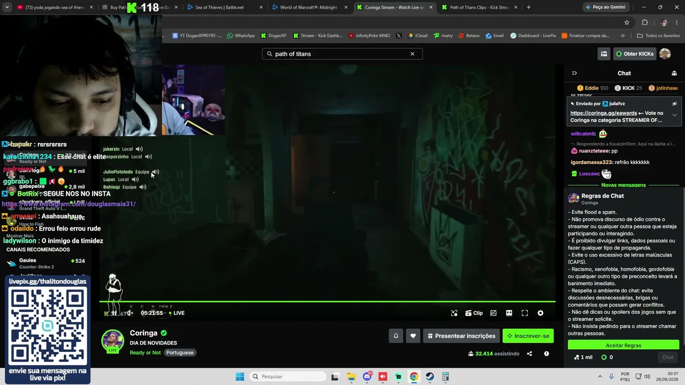Open the rivalry bookmark
This screenshot has height=385, width=685.
click(443, 36)
